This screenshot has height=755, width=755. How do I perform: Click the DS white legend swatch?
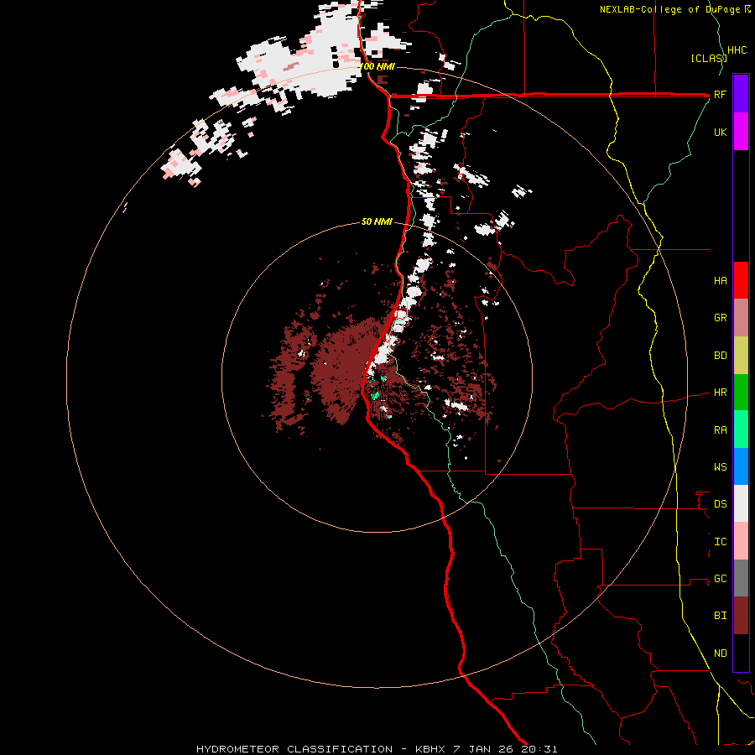click(x=741, y=503)
